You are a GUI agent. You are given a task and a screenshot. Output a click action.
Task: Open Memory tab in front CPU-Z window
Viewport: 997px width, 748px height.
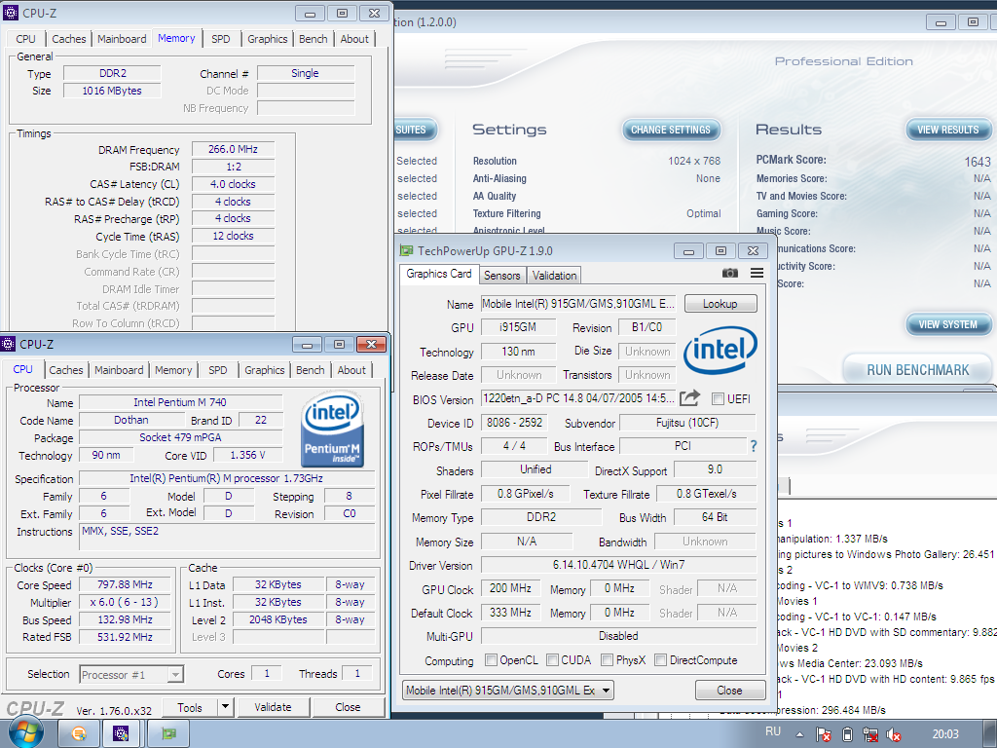[x=173, y=370]
